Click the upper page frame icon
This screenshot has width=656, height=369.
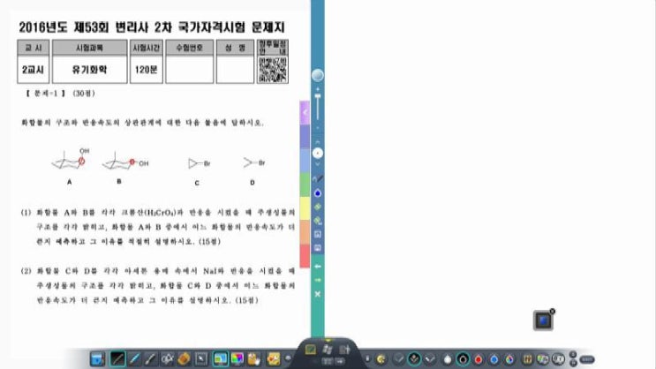[x=318, y=234]
